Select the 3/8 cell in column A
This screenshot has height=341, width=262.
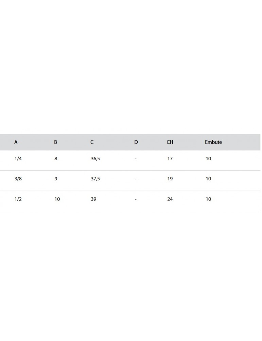(18, 179)
